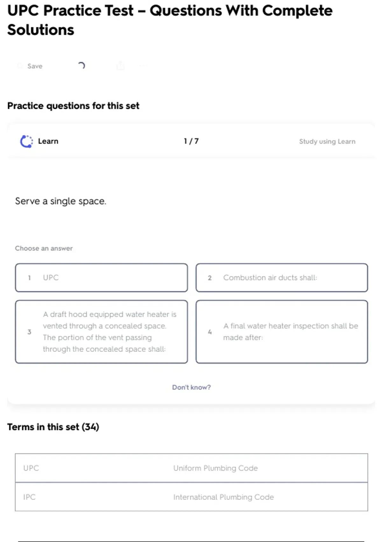
Task: Click the Study using Learn link
Action: [x=327, y=142]
